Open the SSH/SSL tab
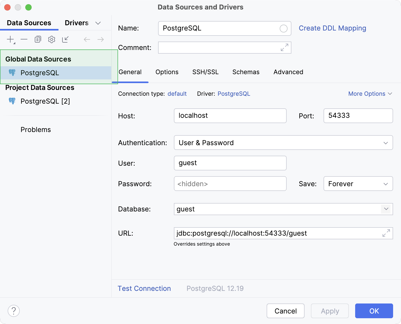 [206, 72]
